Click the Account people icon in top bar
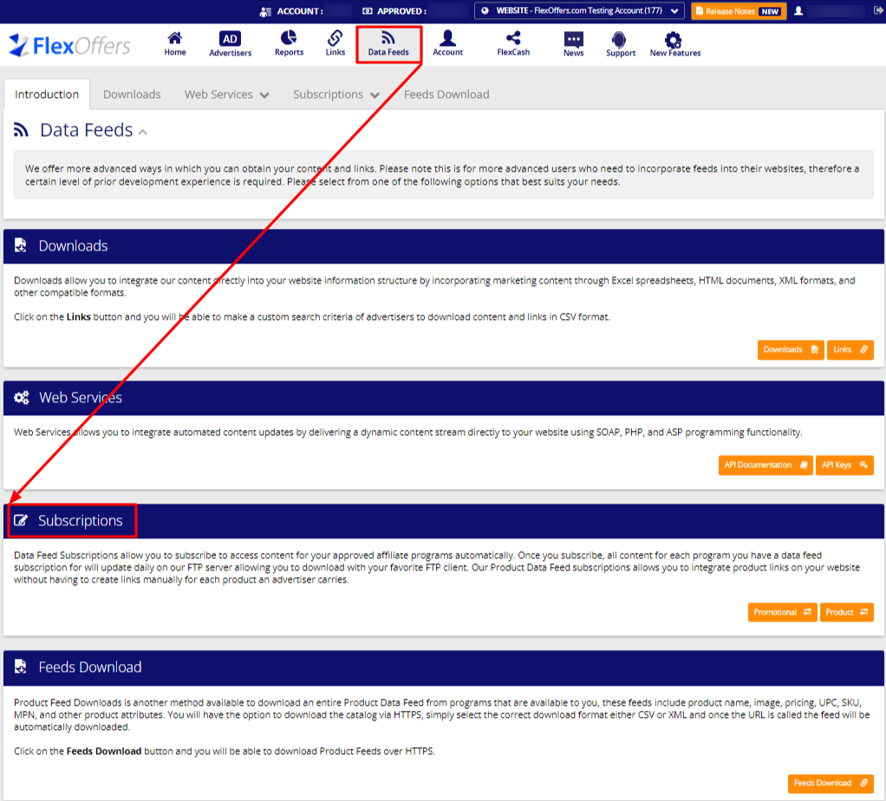 (x=265, y=11)
